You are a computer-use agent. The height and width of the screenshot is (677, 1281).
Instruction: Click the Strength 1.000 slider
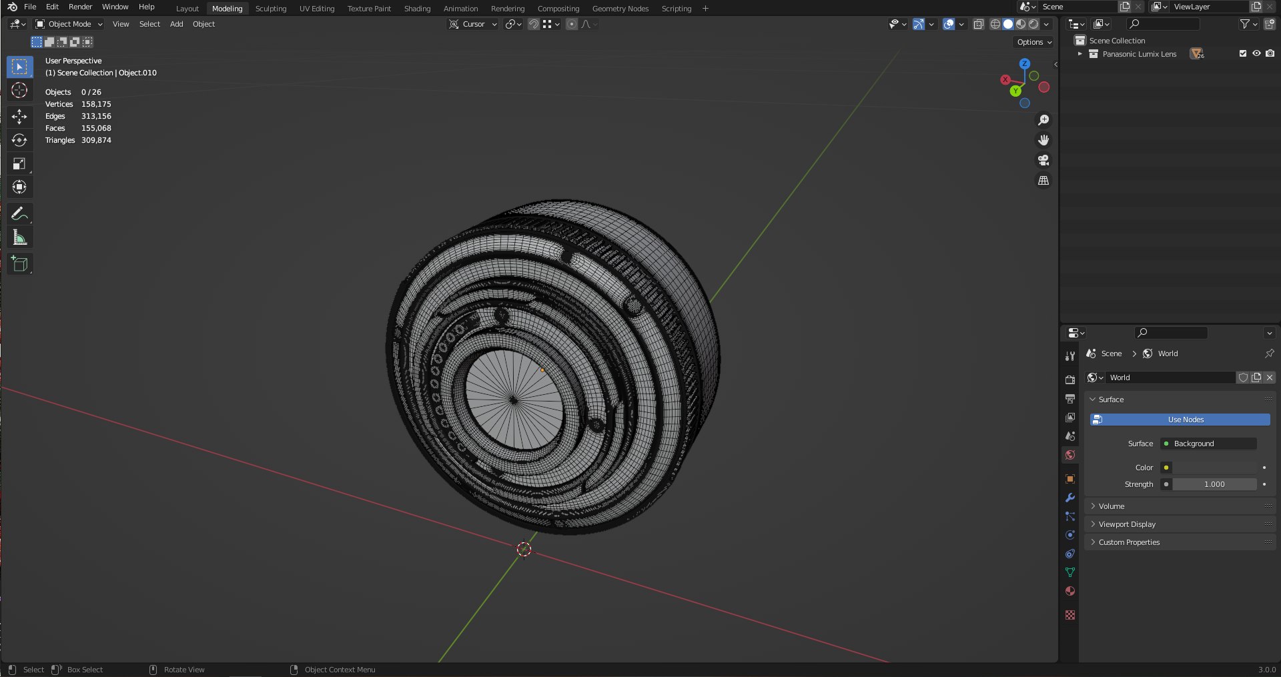point(1214,484)
